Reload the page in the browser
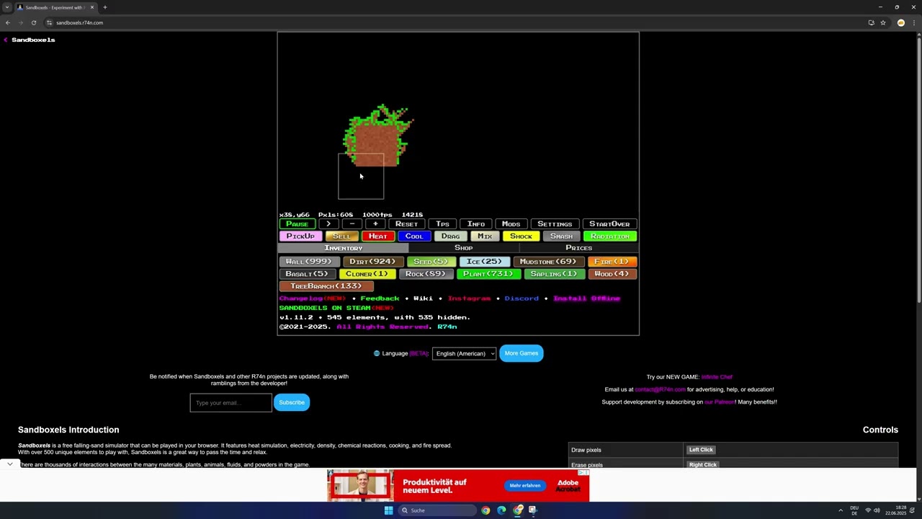The width and height of the screenshot is (922, 519). pyautogui.click(x=34, y=22)
